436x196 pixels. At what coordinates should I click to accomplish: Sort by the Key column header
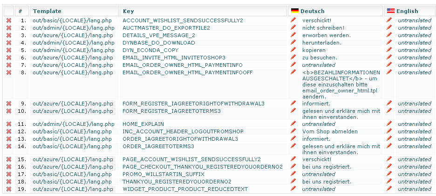[128, 11]
